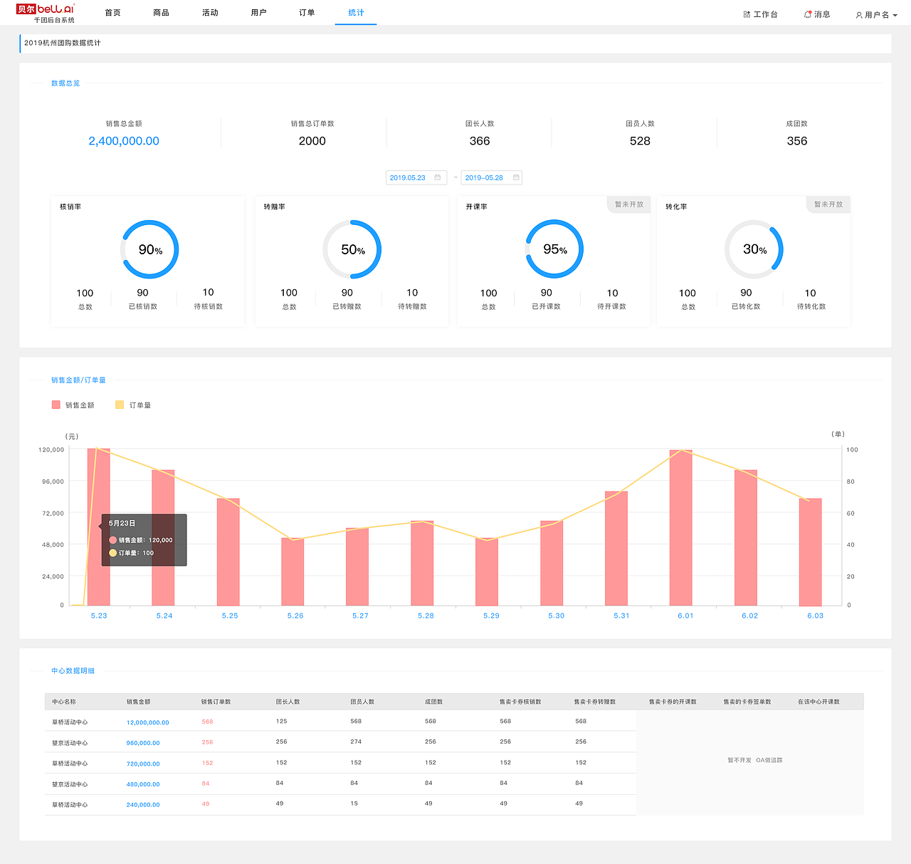Open the 工作台 workbench icon
Screen dimensions: 911x864
pyautogui.click(x=747, y=14)
